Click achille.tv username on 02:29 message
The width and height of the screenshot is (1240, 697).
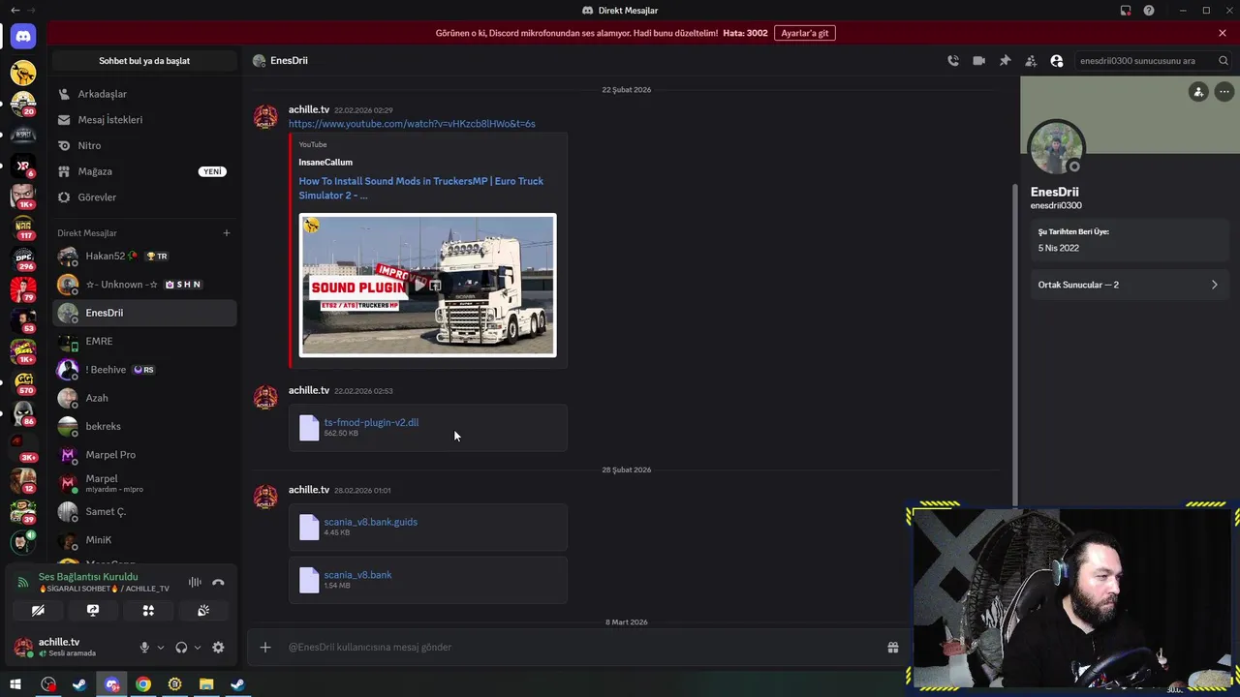pos(309,110)
